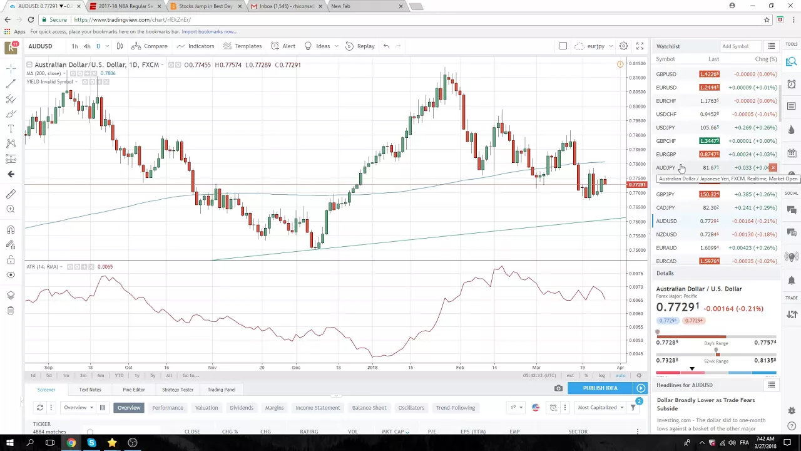Open the screener filters funnel
Viewport: 801px width, 451px height.
[x=633, y=408]
